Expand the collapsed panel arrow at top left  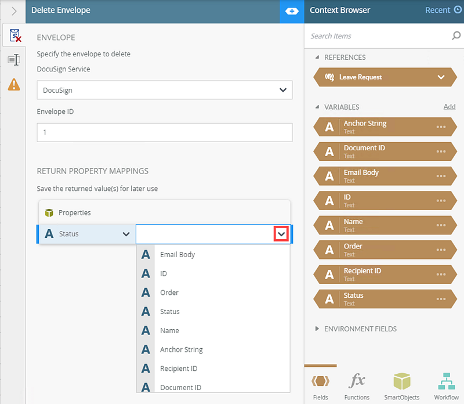13,10
